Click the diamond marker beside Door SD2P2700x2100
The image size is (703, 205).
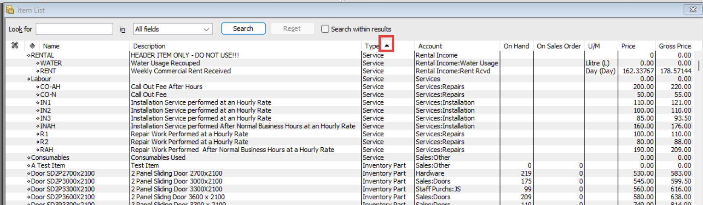[x=29, y=174]
